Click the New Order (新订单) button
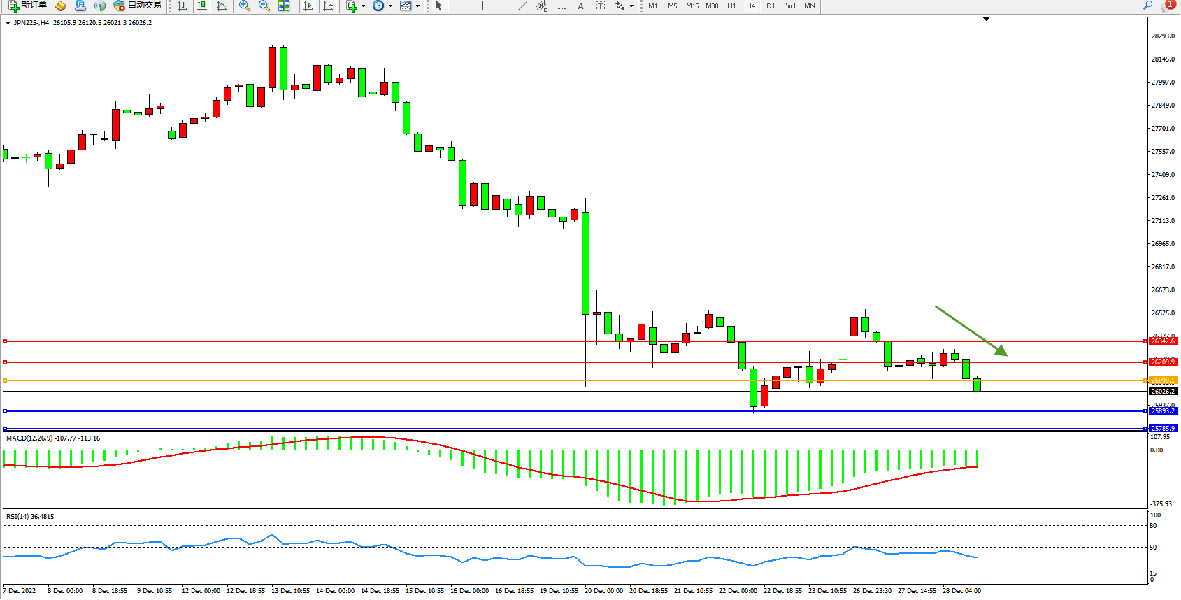Image resolution: width=1181 pixels, height=600 pixels. pyautogui.click(x=28, y=6)
